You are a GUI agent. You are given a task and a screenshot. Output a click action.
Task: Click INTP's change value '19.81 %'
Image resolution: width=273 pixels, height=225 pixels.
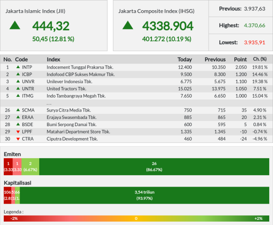(260, 67)
